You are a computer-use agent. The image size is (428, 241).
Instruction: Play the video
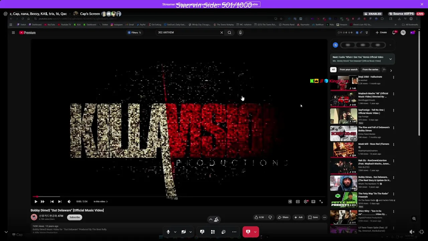(x=36, y=202)
